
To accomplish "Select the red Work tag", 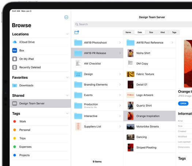I will click(x=15, y=121).
